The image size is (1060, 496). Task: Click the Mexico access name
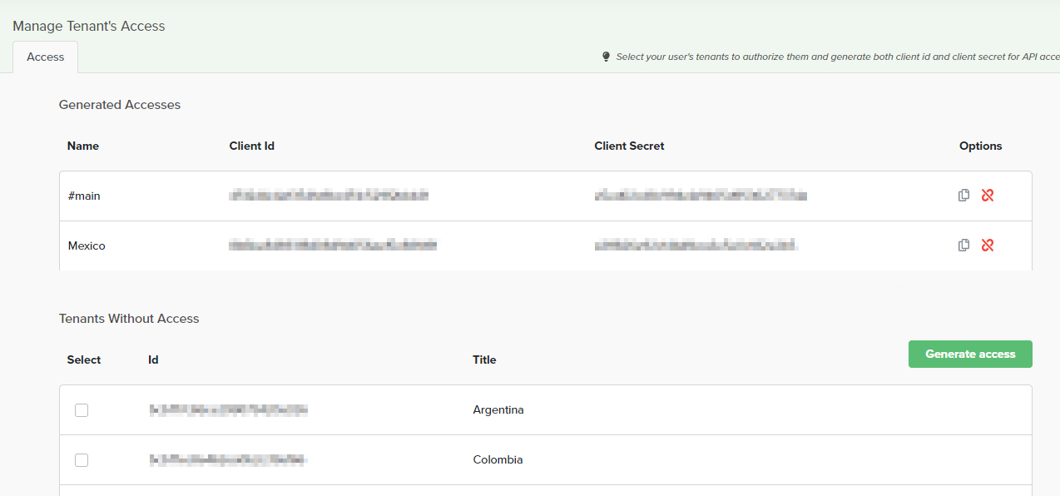pyautogui.click(x=87, y=246)
